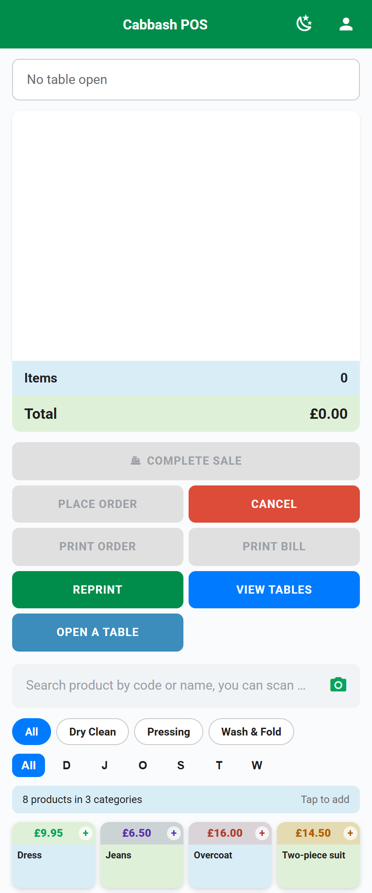Viewport: 372px width, 893px height.
Task: Select the Pressing category chip
Action: pyautogui.click(x=169, y=732)
